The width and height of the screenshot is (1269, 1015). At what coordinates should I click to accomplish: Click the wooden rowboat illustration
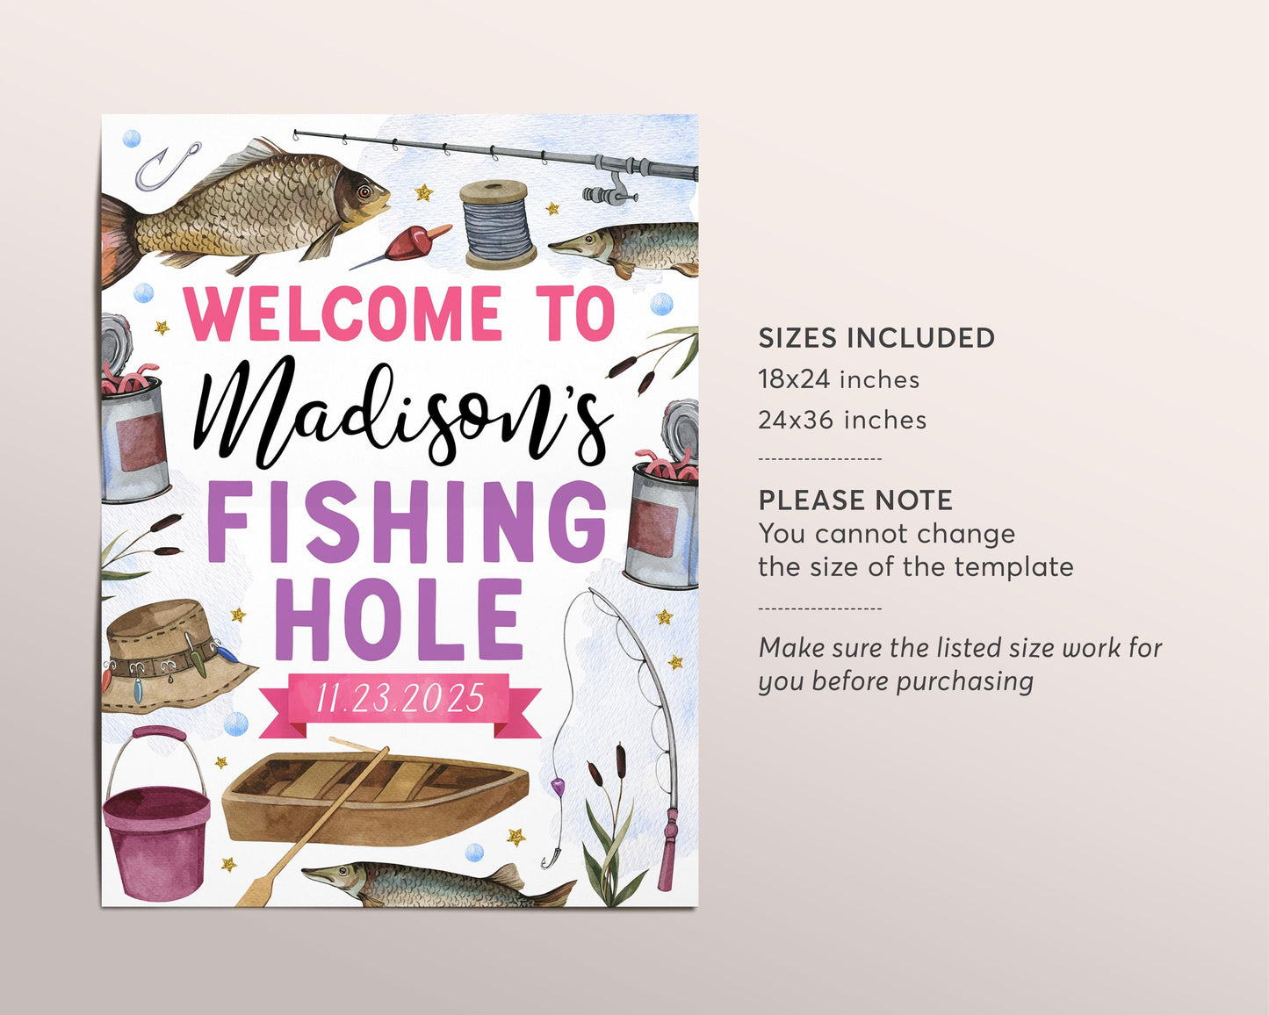tap(375, 799)
